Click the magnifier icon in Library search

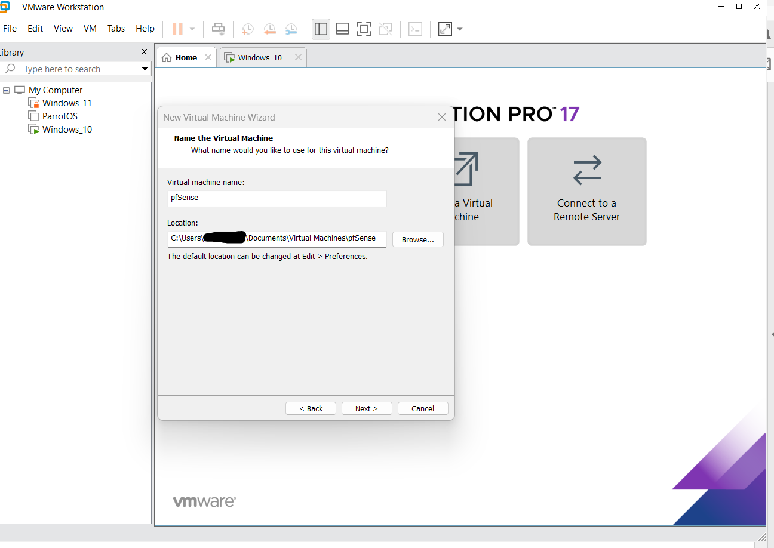click(10, 69)
